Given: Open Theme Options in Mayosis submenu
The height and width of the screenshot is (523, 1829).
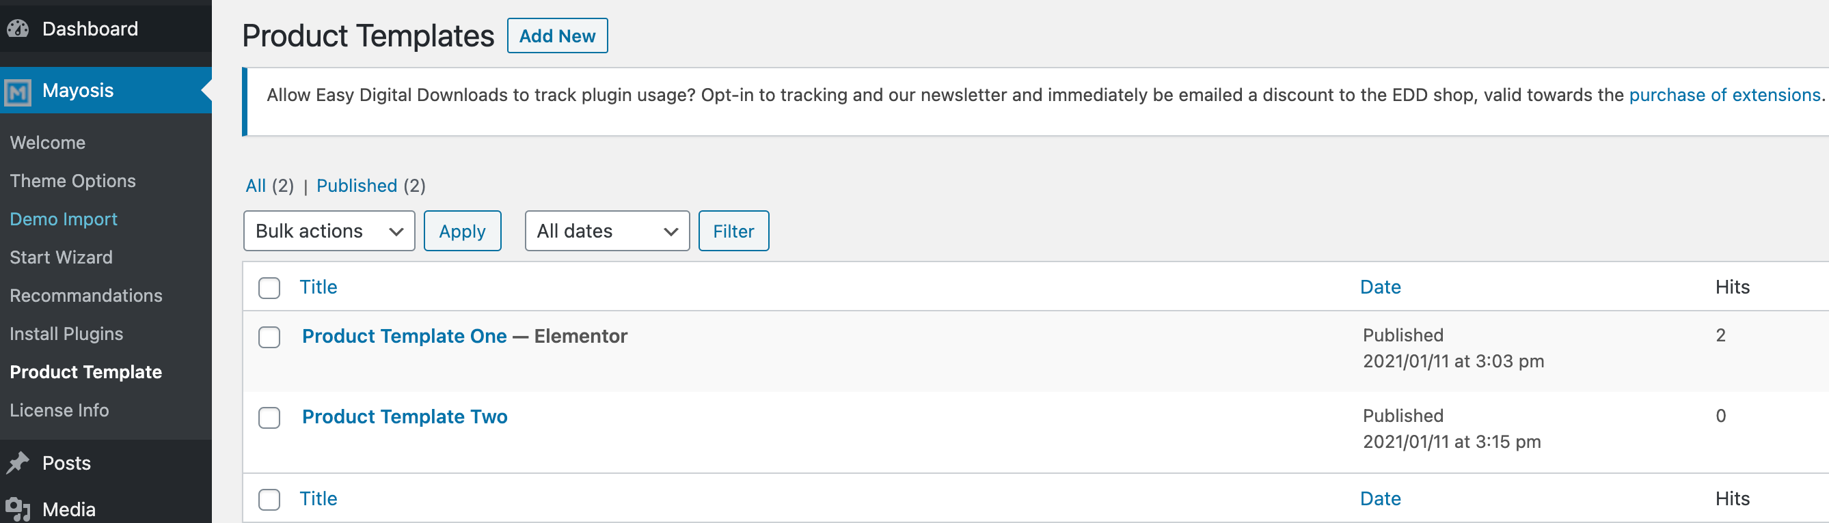Looking at the screenshot, I should coord(72,181).
